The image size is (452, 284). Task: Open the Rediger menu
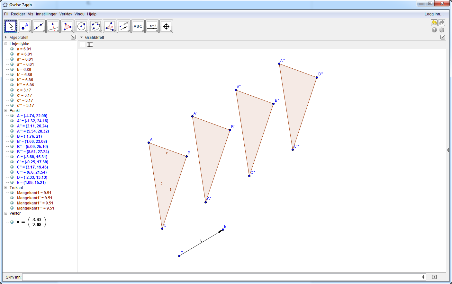18,14
